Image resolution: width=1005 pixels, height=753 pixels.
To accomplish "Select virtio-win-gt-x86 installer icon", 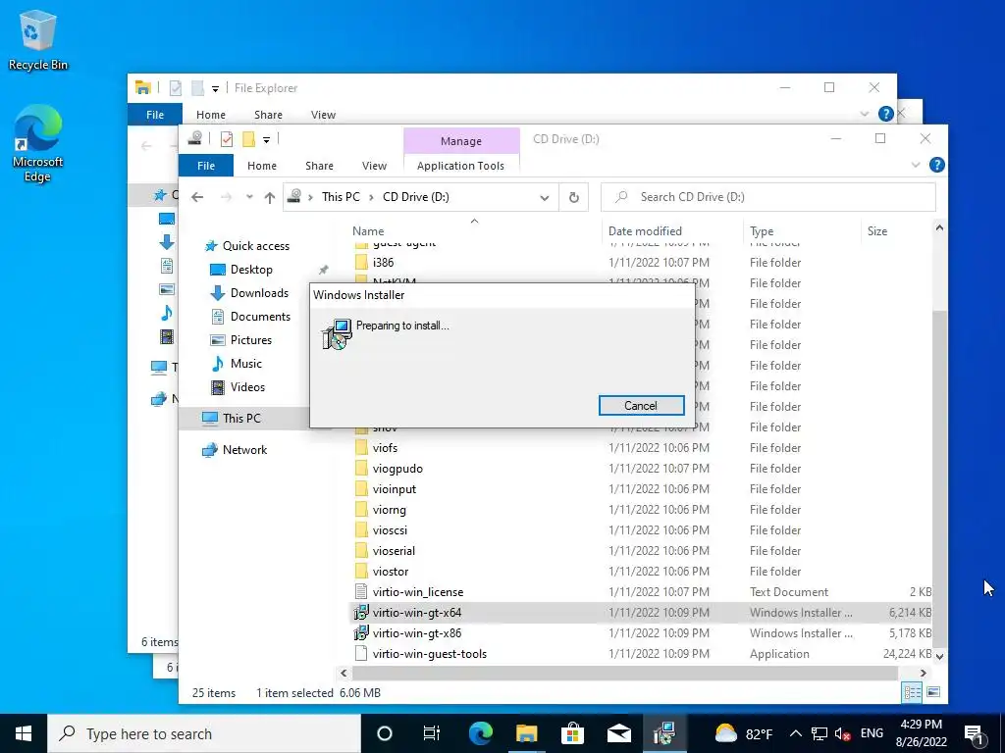I will 361,632.
